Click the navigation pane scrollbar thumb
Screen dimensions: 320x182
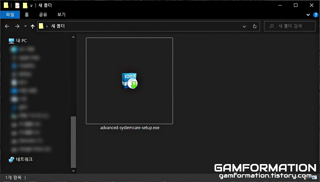73,142
